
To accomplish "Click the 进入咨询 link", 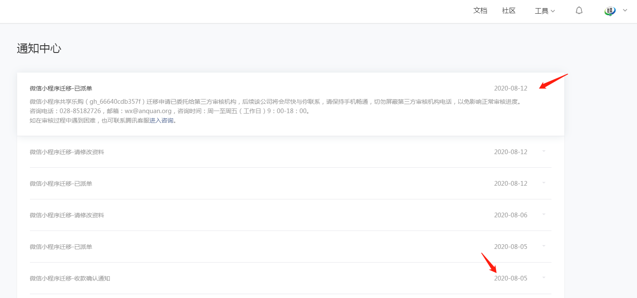I will 162,120.
